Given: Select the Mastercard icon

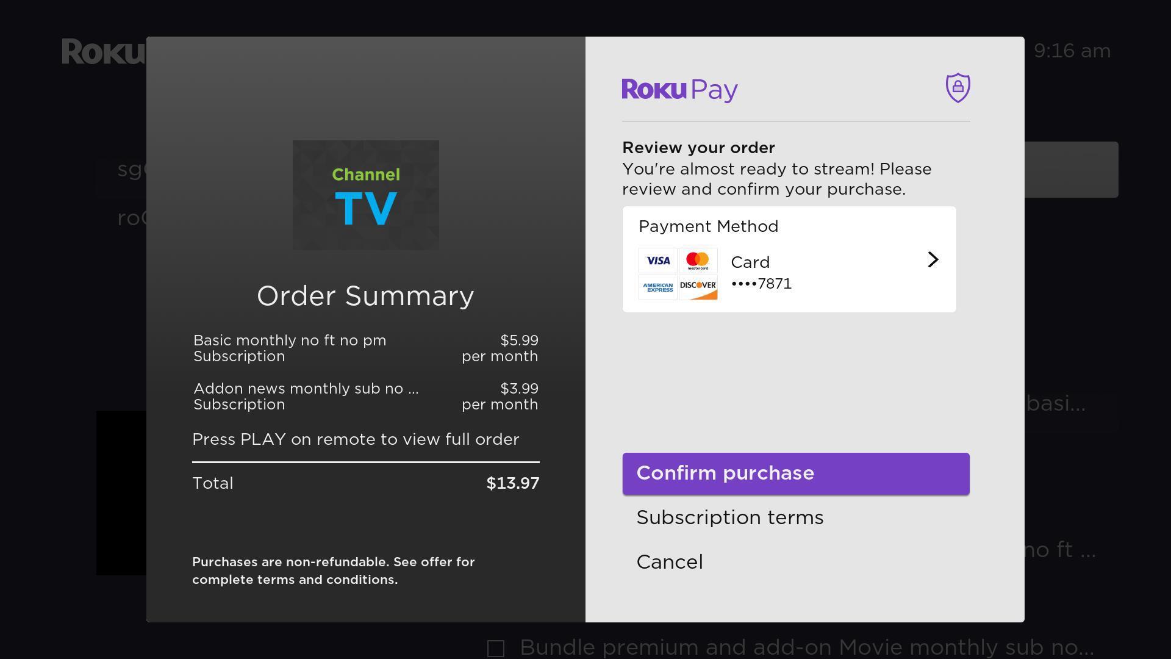Looking at the screenshot, I should [698, 260].
